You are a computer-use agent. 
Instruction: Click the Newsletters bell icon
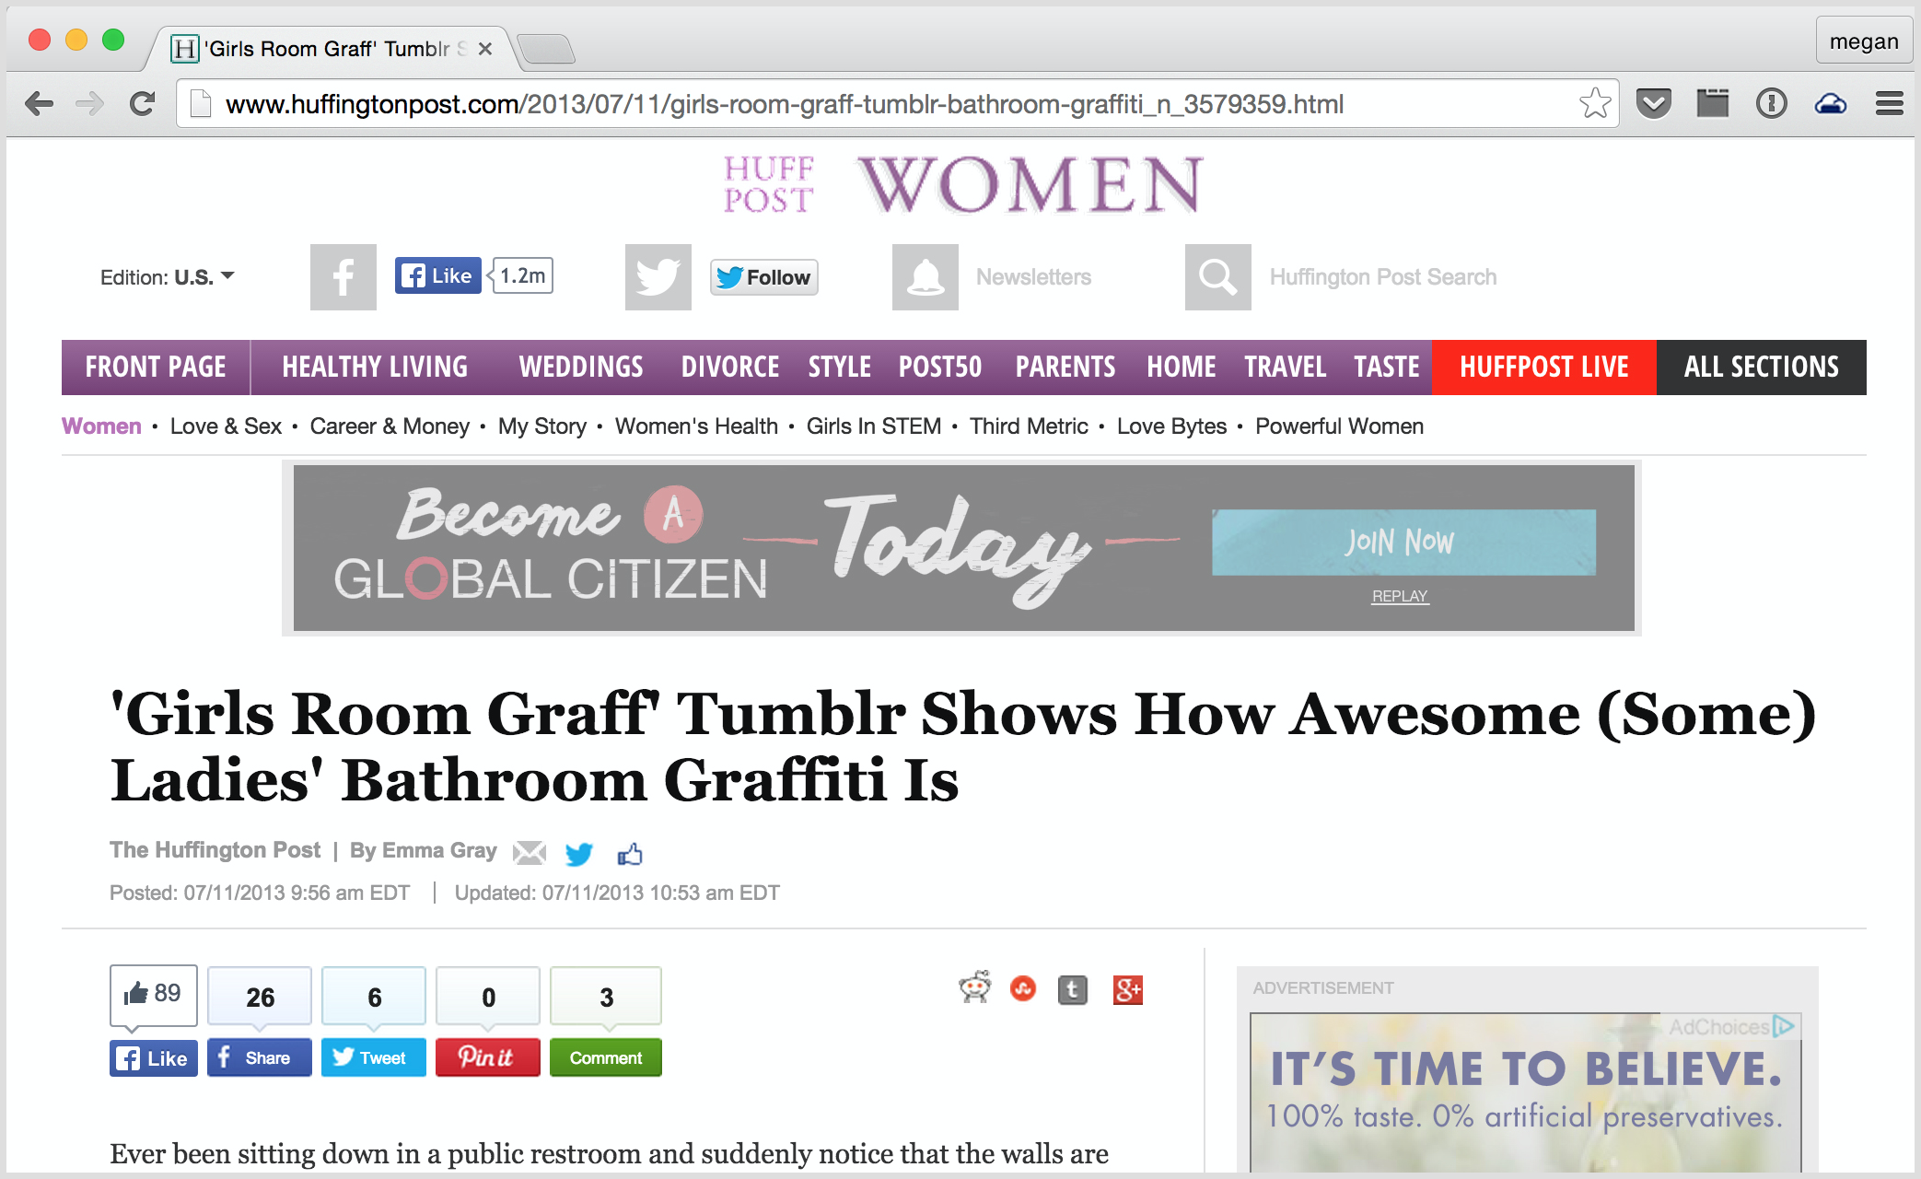pos(926,277)
